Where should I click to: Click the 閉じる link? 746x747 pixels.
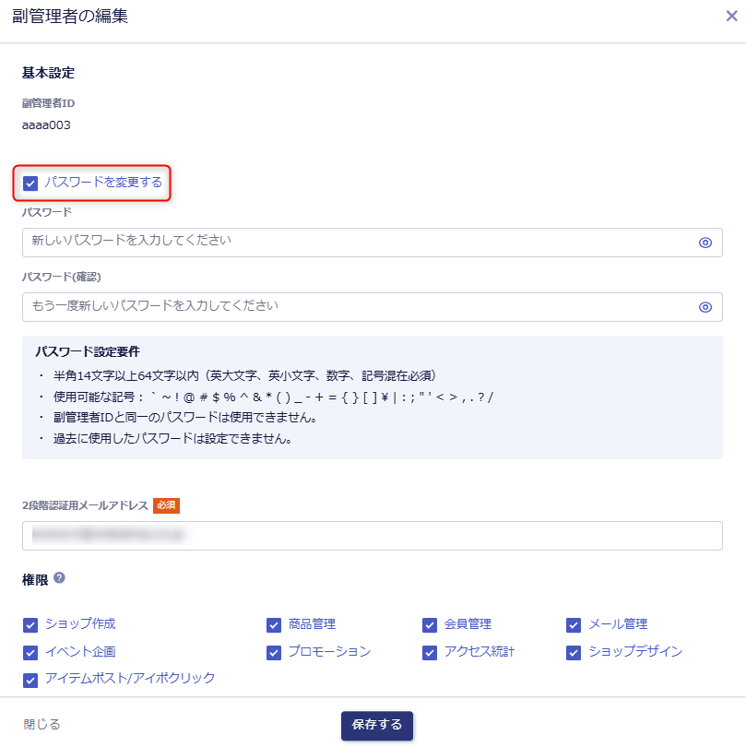[41, 725]
